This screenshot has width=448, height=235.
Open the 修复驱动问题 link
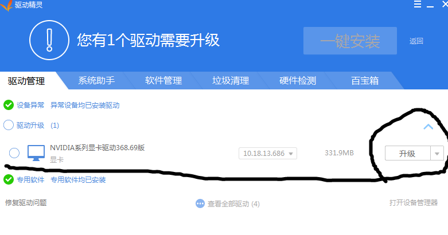click(x=26, y=203)
